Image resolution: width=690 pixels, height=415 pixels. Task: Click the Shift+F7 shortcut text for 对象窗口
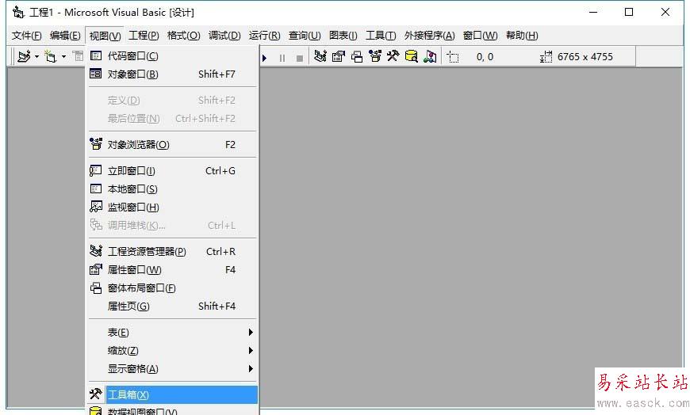[x=217, y=74]
